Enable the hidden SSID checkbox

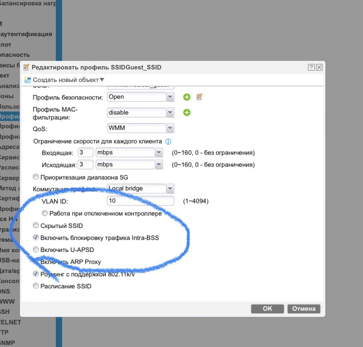pos(36,225)
